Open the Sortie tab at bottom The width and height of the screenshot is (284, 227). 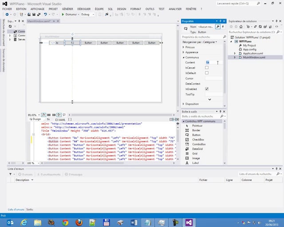[30, 209]
